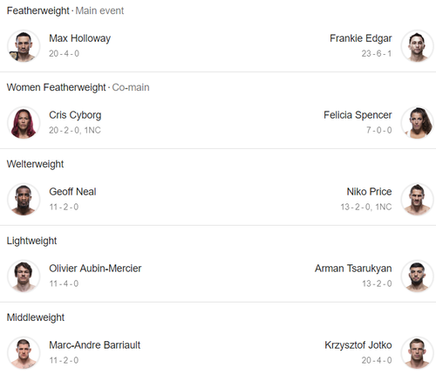
Task: Open the Niko Price name link
Action: pyautogui.click(x=369, y=192)
